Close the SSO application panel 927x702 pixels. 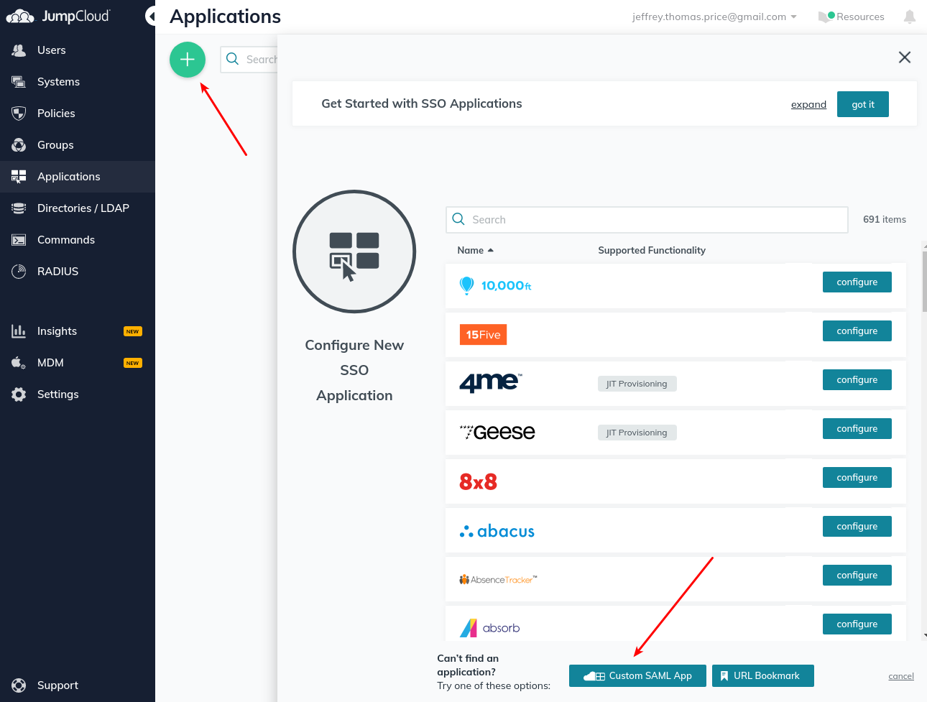[904, 57]
